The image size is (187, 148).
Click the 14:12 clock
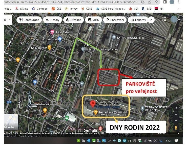[167, 141]
